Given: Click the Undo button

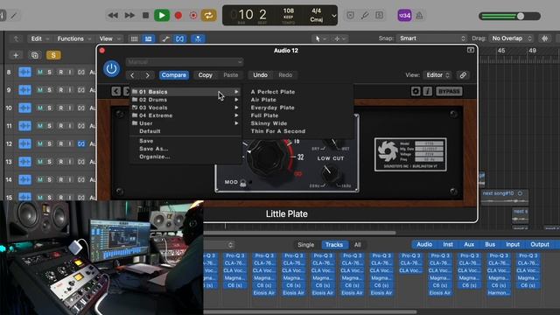Looking at the screenshot, I should [x=261, y=75].
